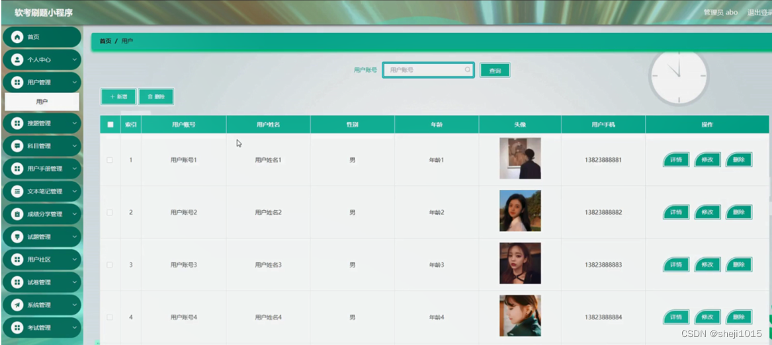The image size is (772, 345).
Task: Click the icon beside 试题管理
Action: click(x=17, y=237)
